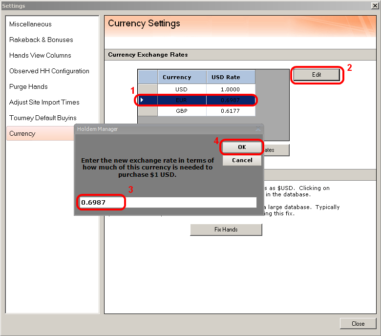Image resolution: width=381 pixels, height=336 pixels.
Task: Select the Currency sidebar item
Action: [41, 133]
